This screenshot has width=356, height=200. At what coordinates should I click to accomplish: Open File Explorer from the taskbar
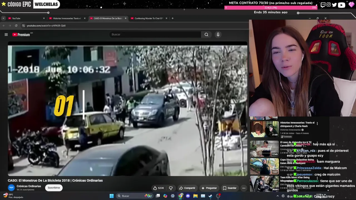[x=195, y=196]
